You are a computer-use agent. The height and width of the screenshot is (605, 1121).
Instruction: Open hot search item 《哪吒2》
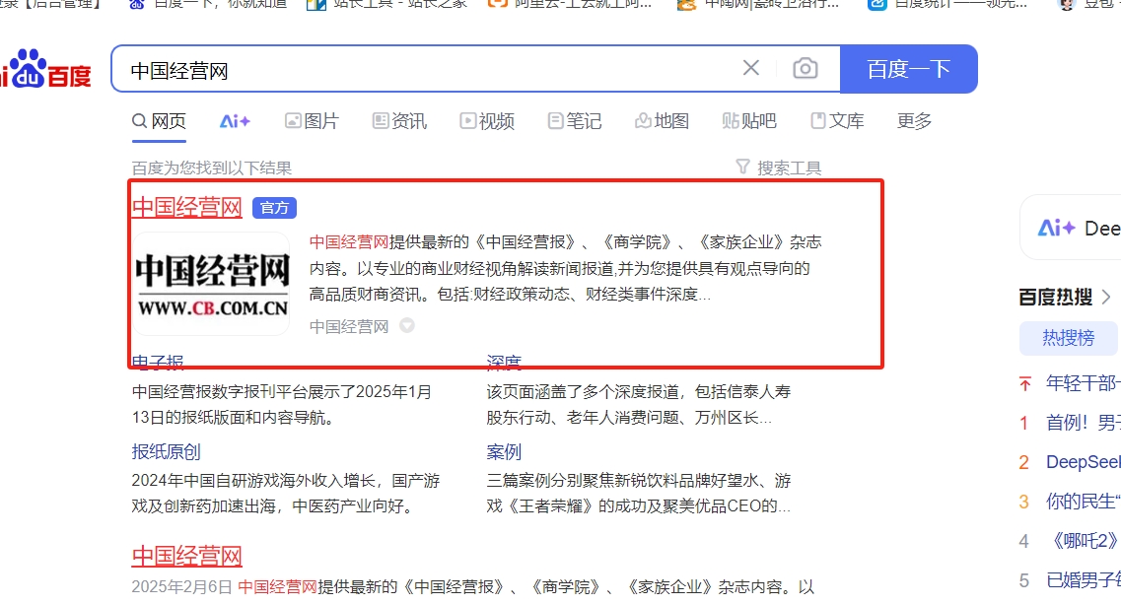click(1084, 541)
